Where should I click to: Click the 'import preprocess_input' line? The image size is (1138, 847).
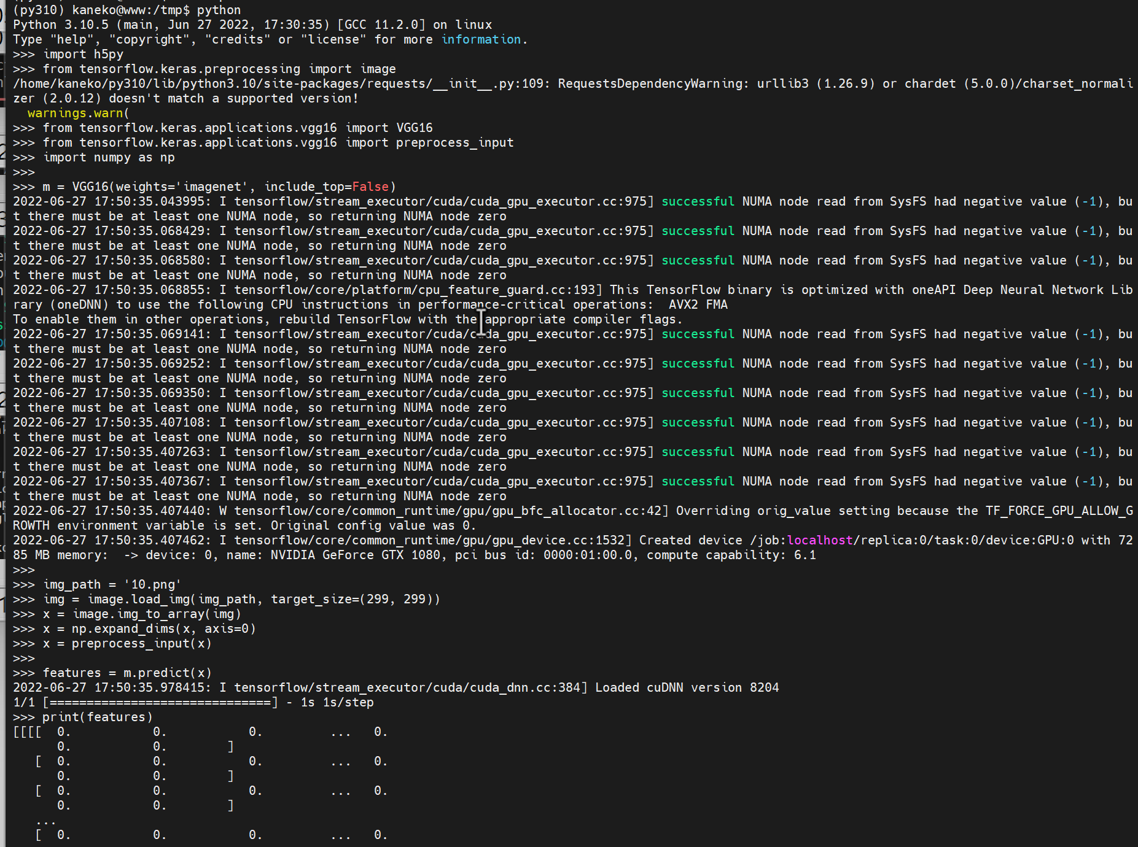tap(263, 142)
